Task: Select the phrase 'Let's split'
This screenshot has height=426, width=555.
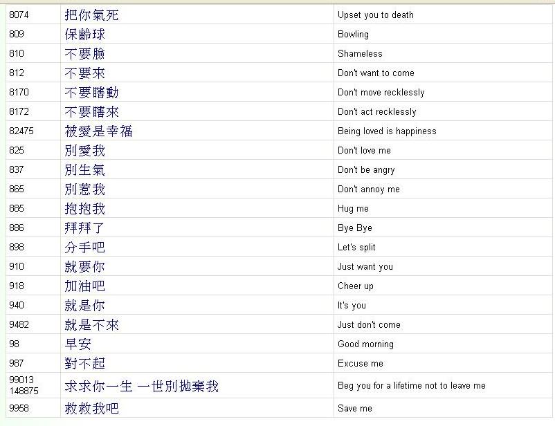Action: (356, 248)
